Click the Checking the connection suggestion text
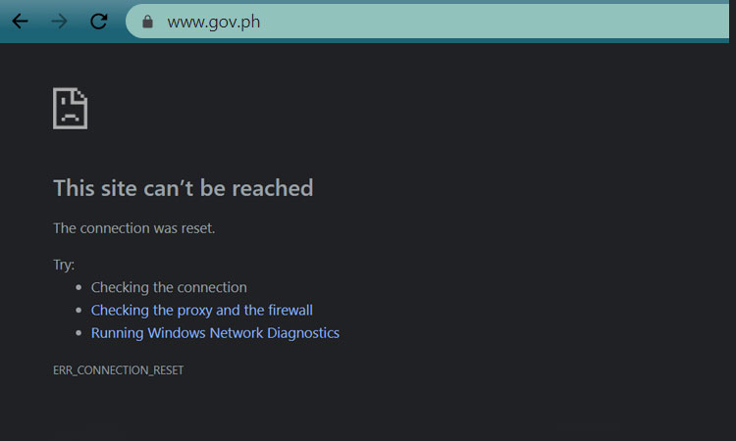 pyautogui.click(x=169, y=287)
